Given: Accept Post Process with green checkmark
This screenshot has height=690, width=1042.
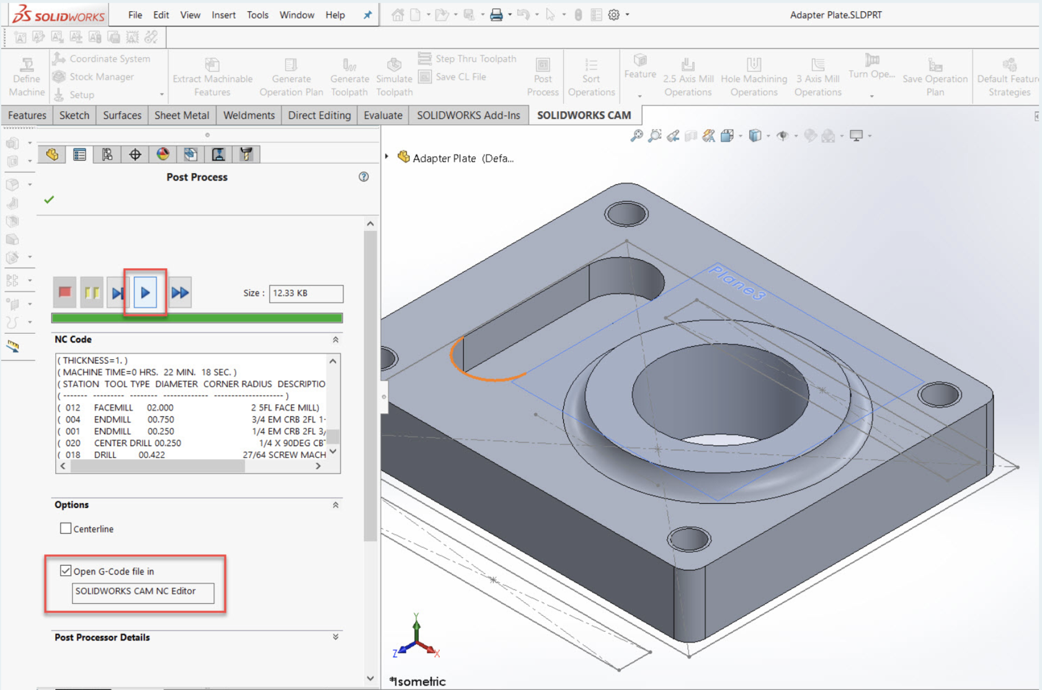Looking at the screenshot, I should click(49, 200).
